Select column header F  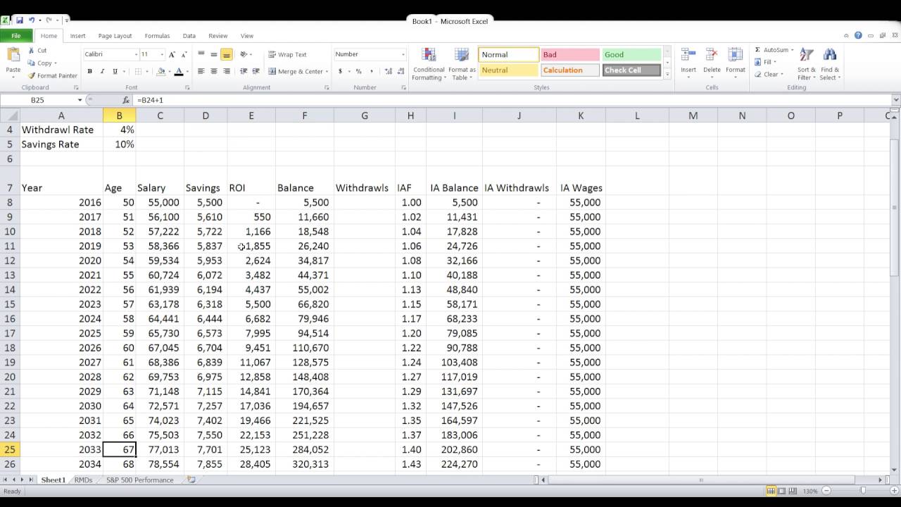point(305,115)
